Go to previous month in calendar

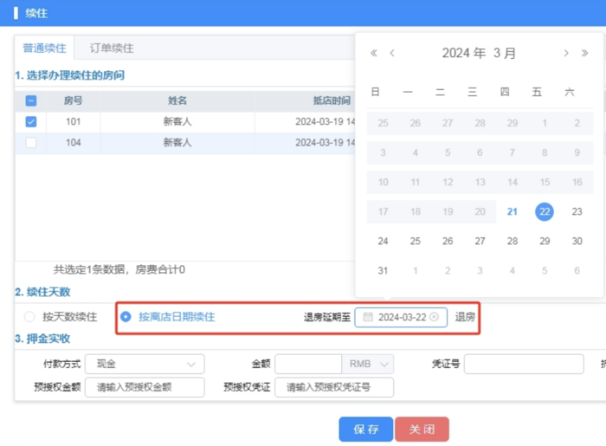392,54
